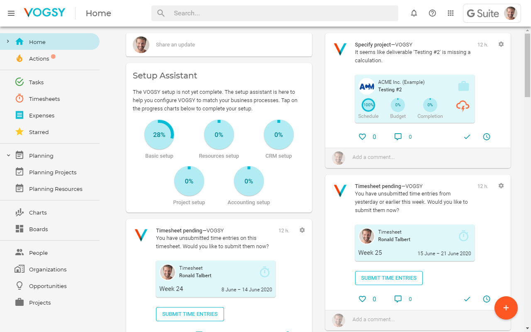Open the ACME Inc. Testing #2 card
Viewport: 531px width, 332px height.
[x=415, y=99]
